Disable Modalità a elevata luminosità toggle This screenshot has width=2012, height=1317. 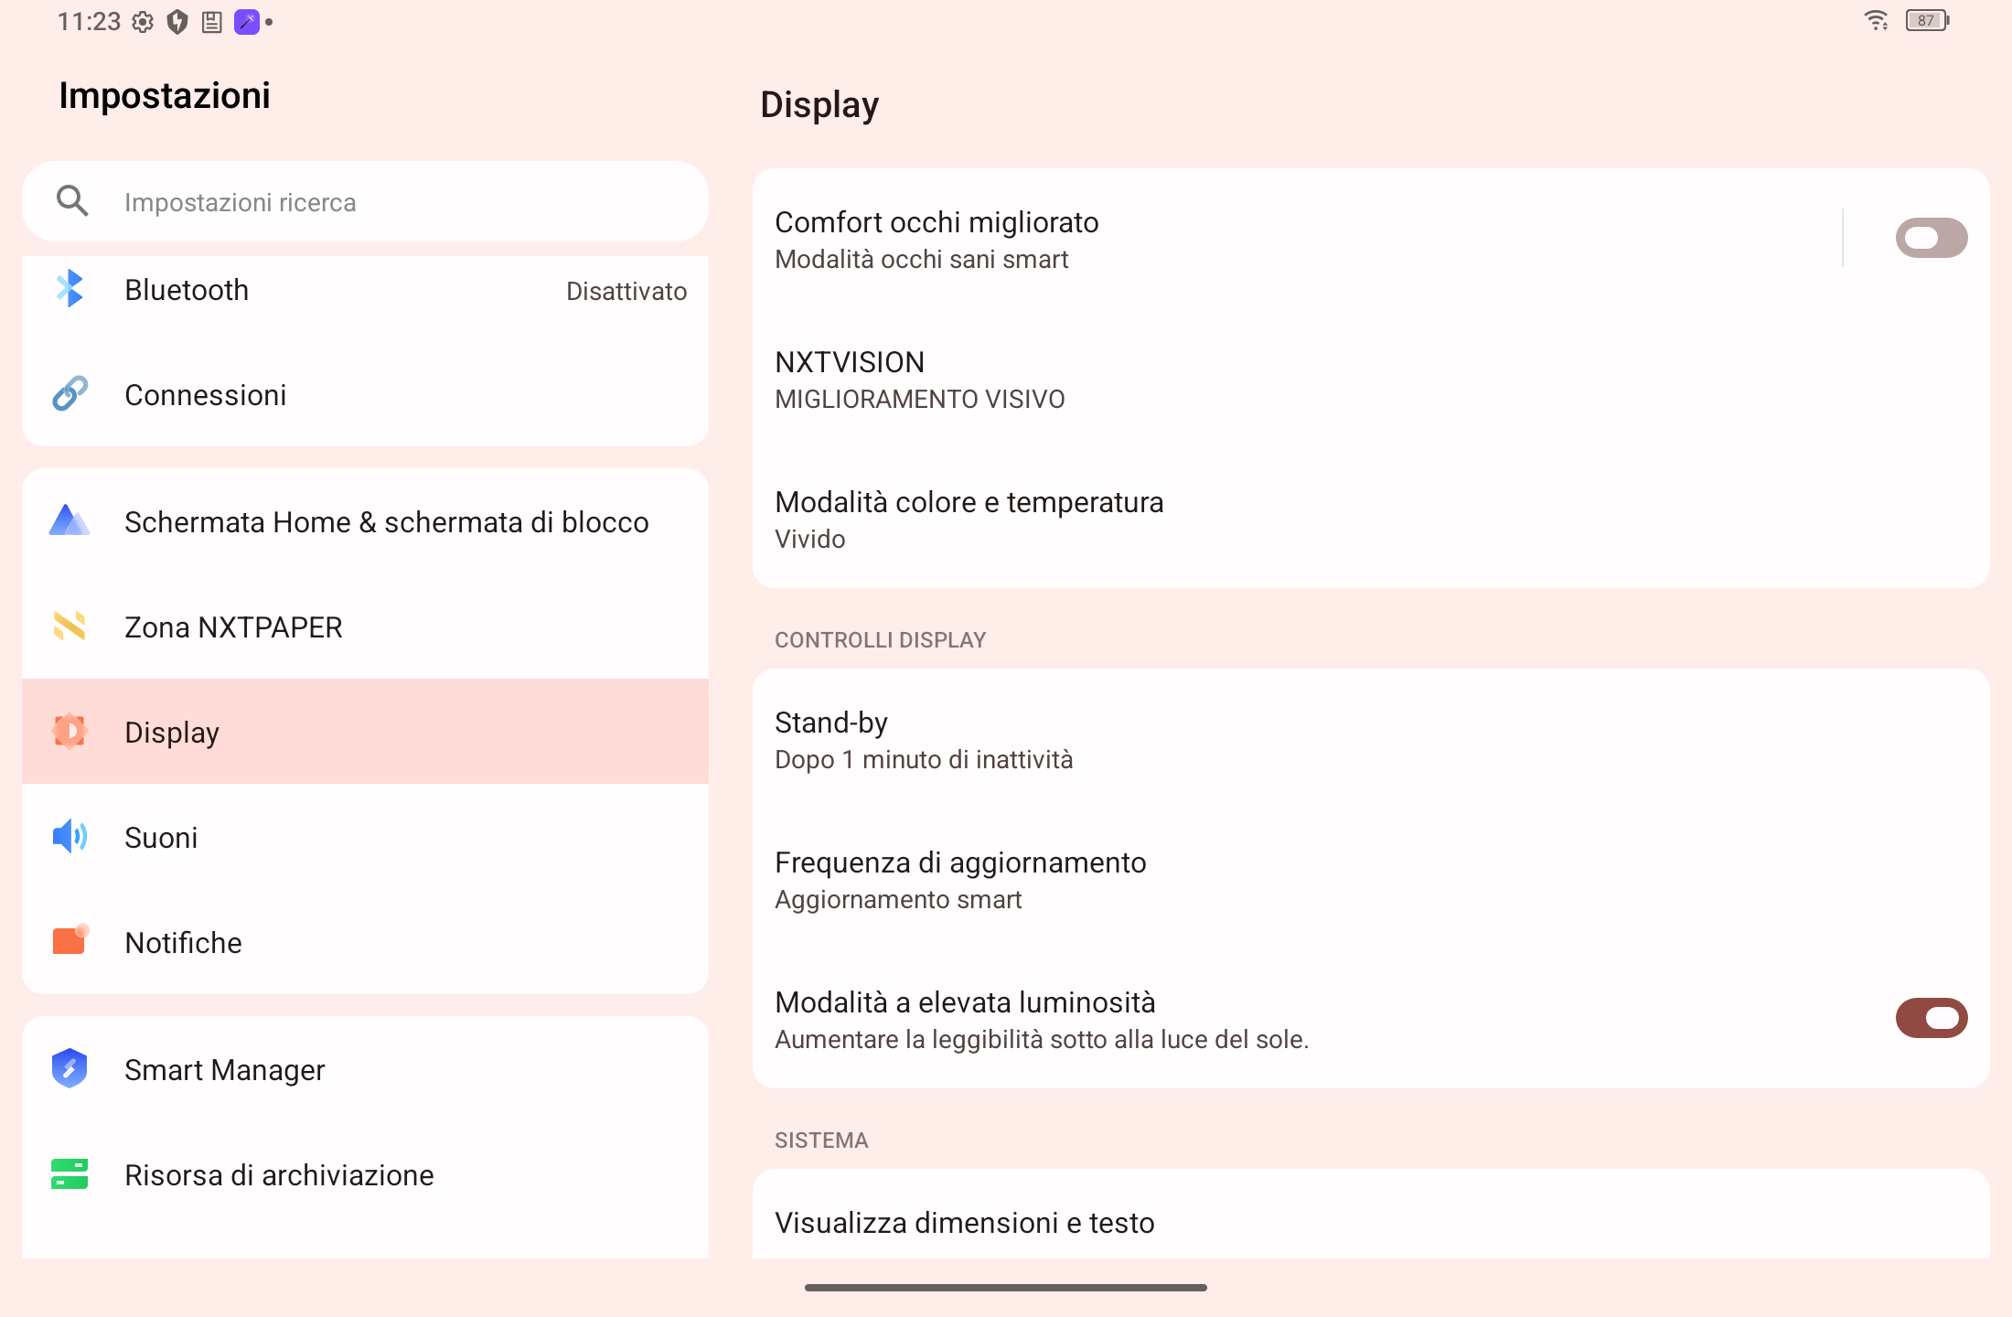point(1932,1019)
